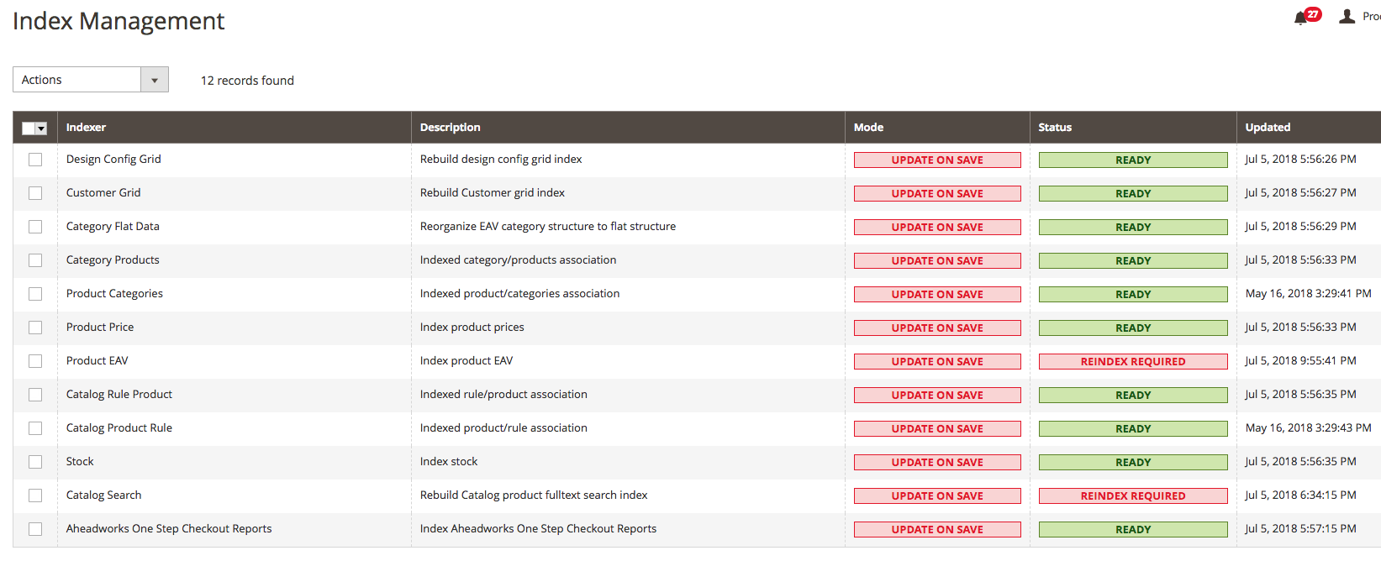Image resolution: width=1381 pixels, height=561 pixels.
Task: Click the Aheadworks One Step Checkout Reports row
Action: [169, 529]
